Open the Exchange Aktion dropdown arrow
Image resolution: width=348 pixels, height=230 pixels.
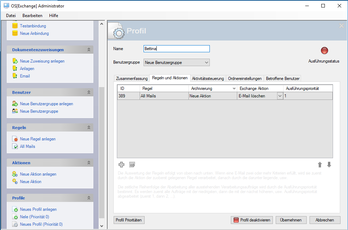280,96
